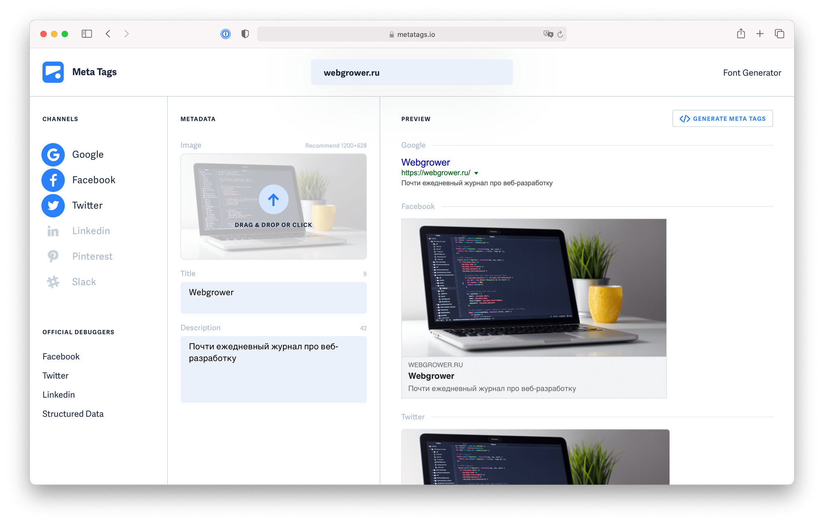
Task: Click the Webgrower Google preview title
Action: pyautogui.click(x=426, y=162)
